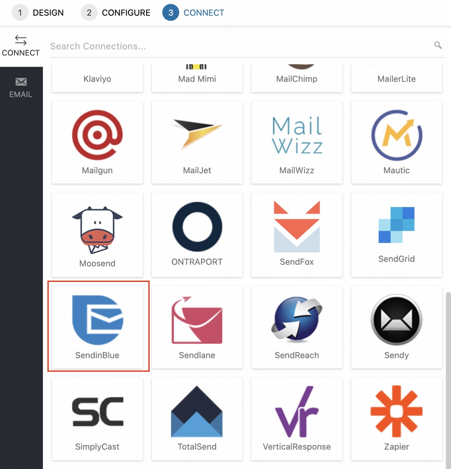Viewport: 451px width, 469px height.
Task: Select the TotalSend integration tile
Action: (x=197, y=418)
